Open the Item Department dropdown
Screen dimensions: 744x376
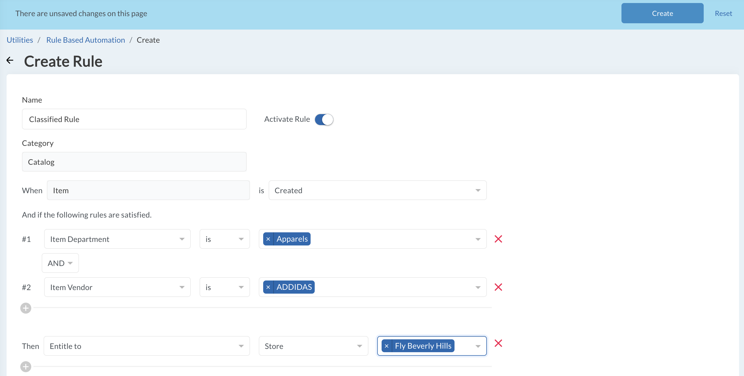click(117, 239)
